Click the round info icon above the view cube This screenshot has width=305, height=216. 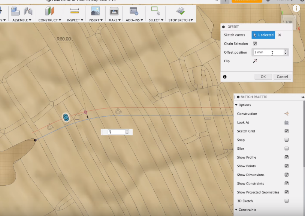(296, 8)
